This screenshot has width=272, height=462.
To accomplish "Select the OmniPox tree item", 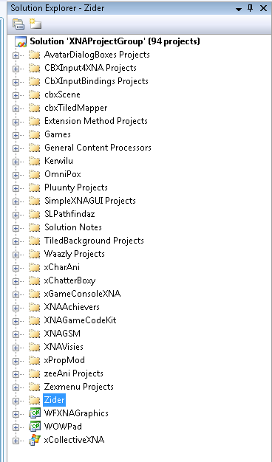I will 63,174.
